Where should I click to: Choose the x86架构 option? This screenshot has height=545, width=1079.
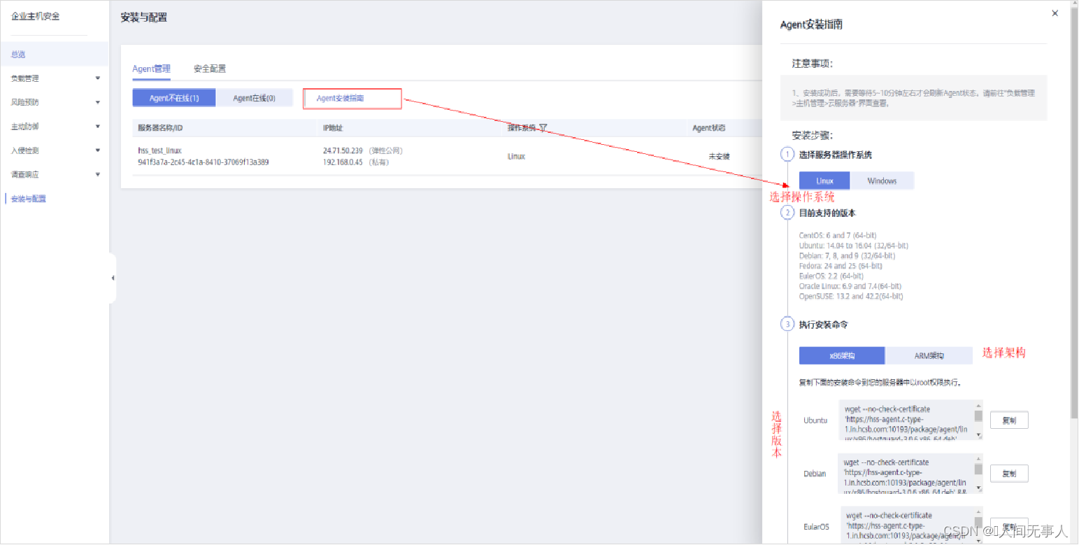[x=842, y=355]
